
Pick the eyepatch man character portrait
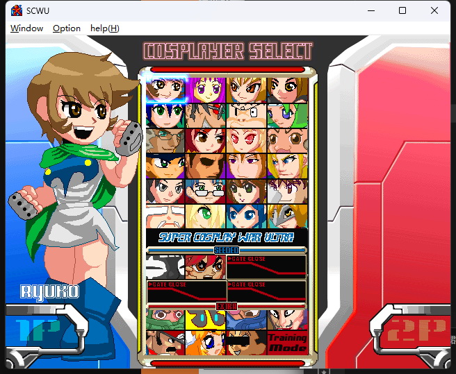(206, 166)
